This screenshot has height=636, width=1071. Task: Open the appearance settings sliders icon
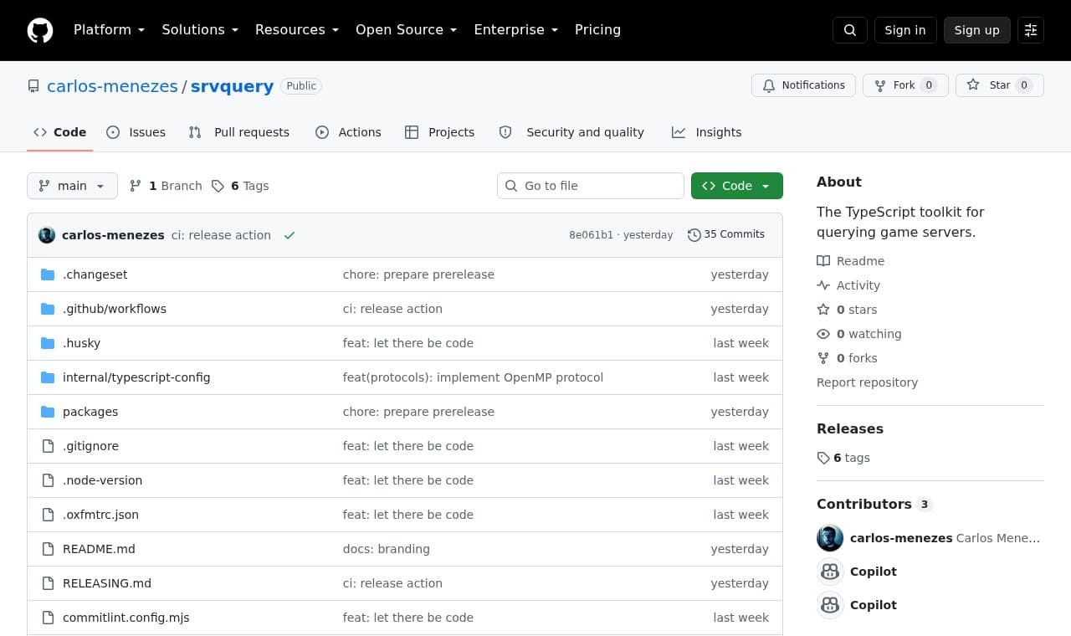1031,30
